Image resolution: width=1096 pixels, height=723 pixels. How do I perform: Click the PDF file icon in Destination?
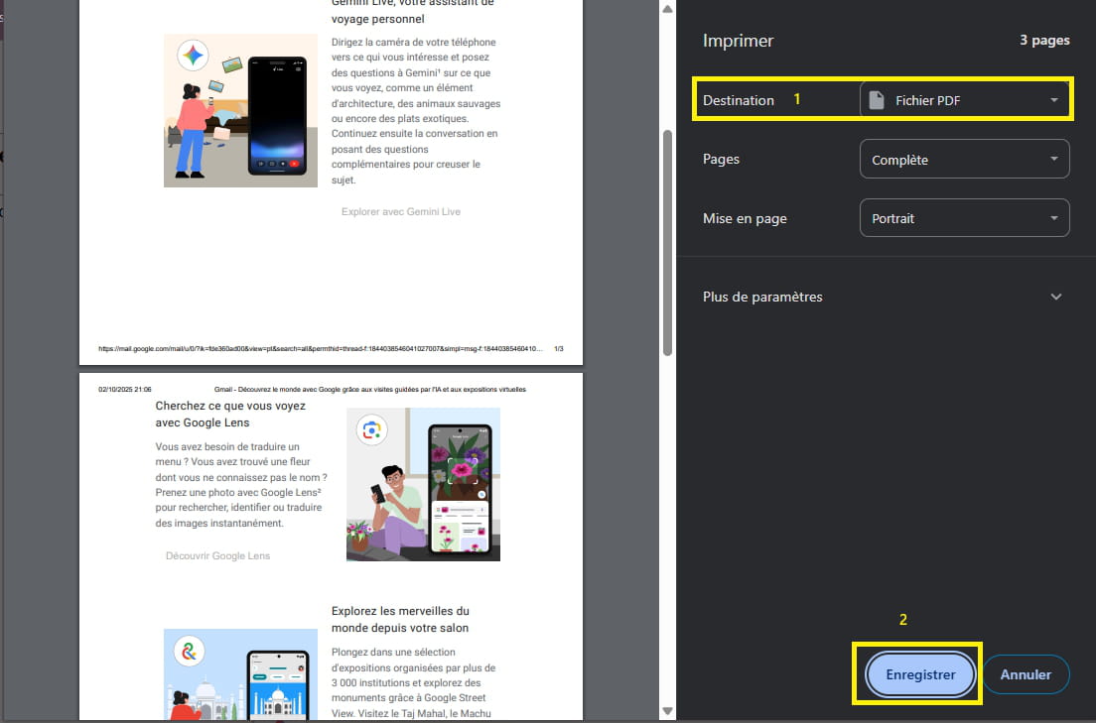877,100
